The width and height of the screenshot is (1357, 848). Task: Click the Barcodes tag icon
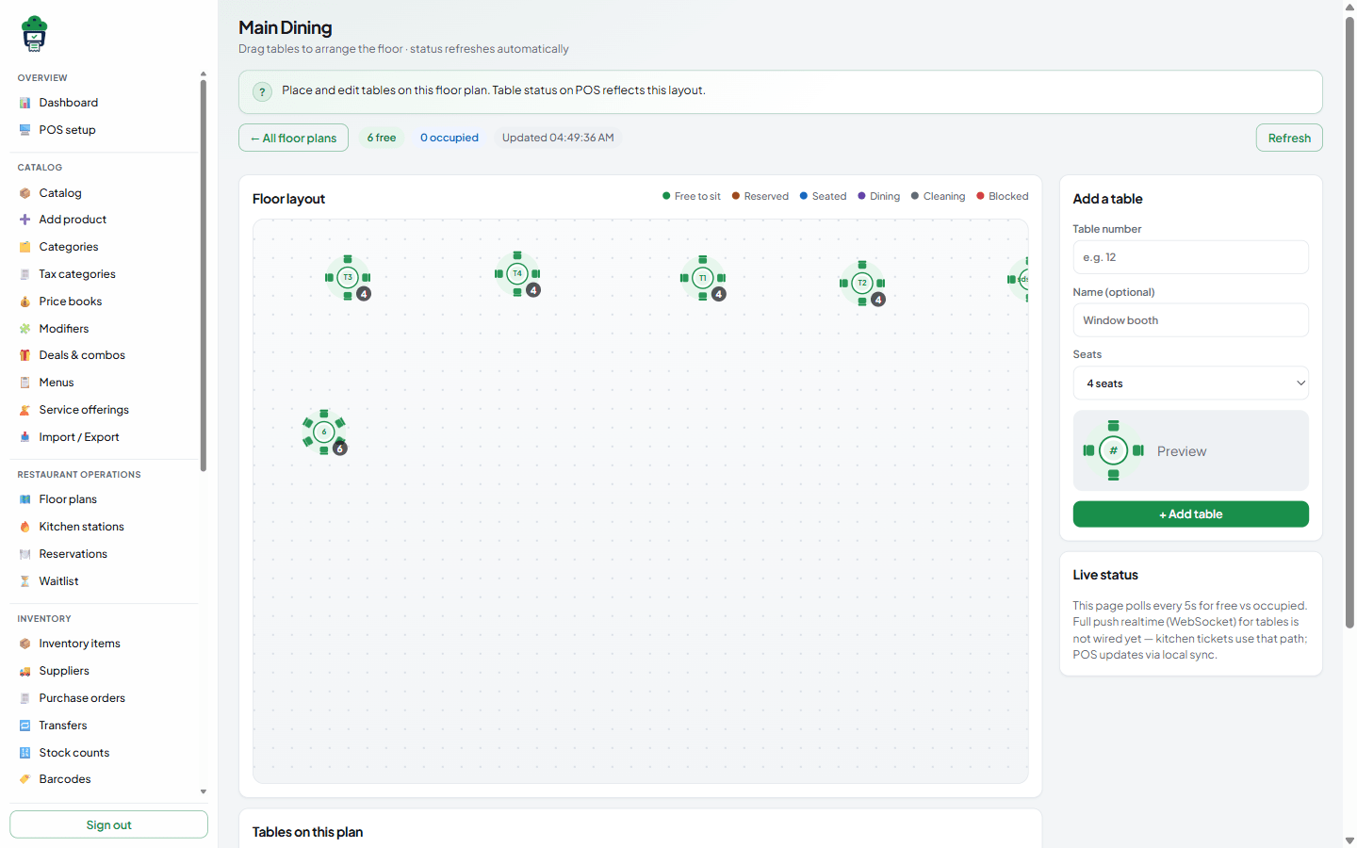click(25, 779)
